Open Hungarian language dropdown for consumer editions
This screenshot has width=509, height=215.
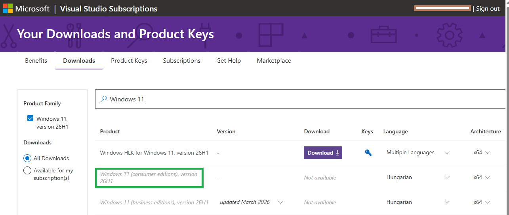(447, 178)
